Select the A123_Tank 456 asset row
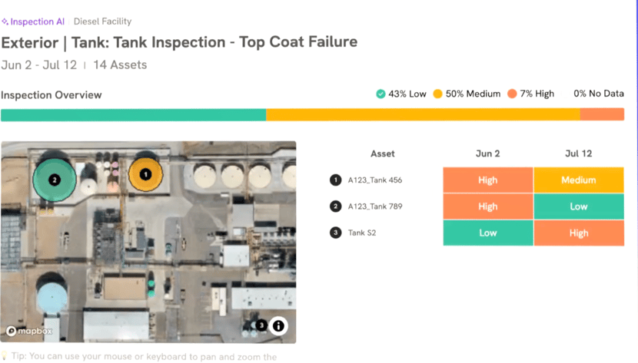Image resolution: width=638 pixels, height=363 pixels. (x=374, y=180)
